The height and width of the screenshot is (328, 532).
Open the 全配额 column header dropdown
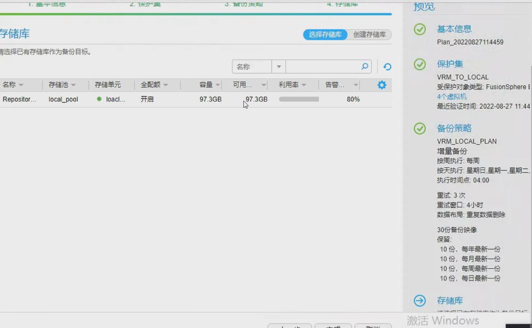(166, 85)
